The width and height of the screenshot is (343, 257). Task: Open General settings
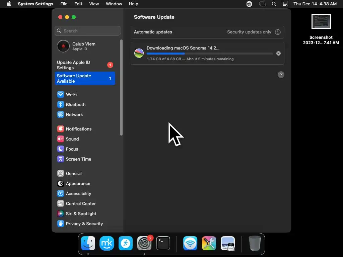(85, 174)
